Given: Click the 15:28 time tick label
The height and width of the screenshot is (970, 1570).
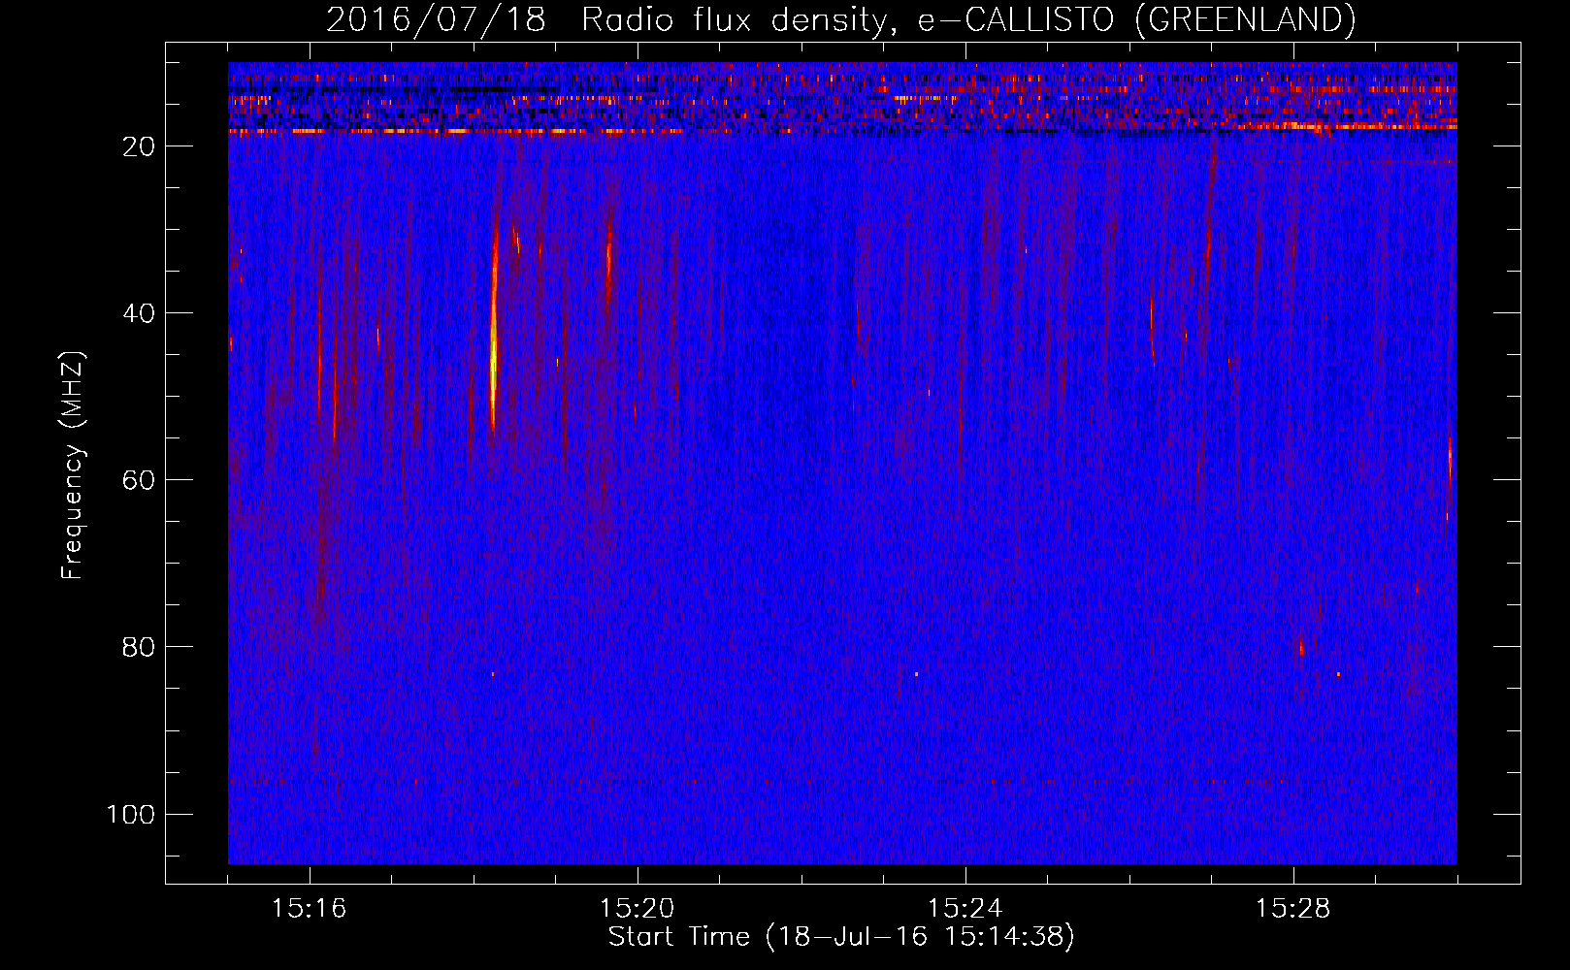Looking at the screenshot, I should (x=1293, y=909).
